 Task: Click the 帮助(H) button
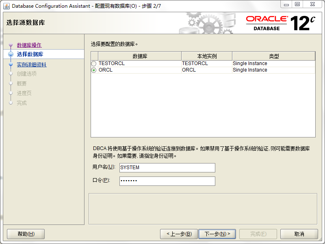click(26, 234)
